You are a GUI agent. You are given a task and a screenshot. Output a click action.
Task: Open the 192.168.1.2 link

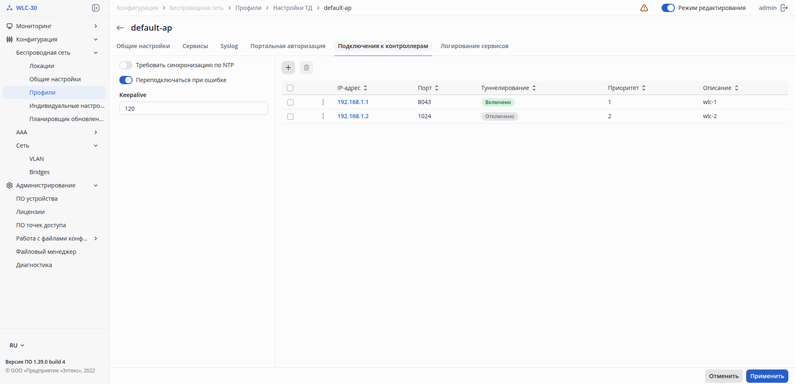353,116
